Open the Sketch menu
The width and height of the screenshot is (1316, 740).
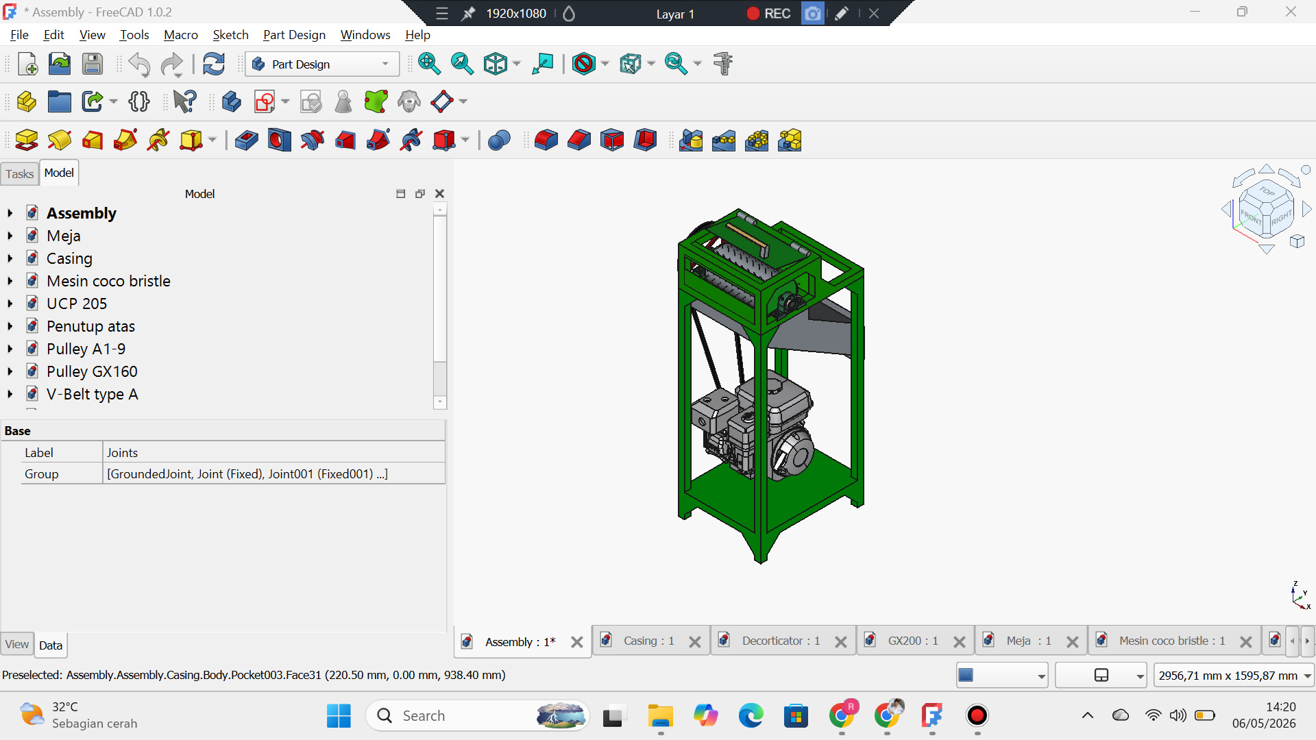[230, 34]
